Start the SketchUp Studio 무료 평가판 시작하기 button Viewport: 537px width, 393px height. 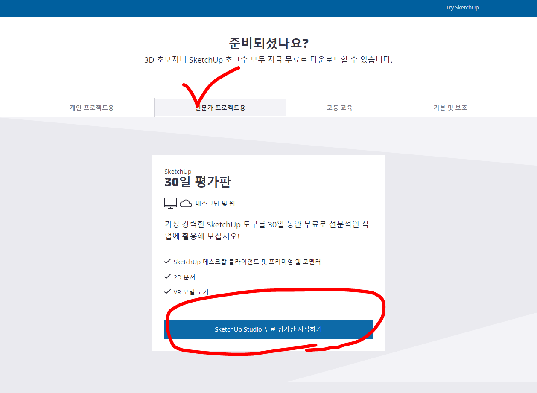(268, 329)
